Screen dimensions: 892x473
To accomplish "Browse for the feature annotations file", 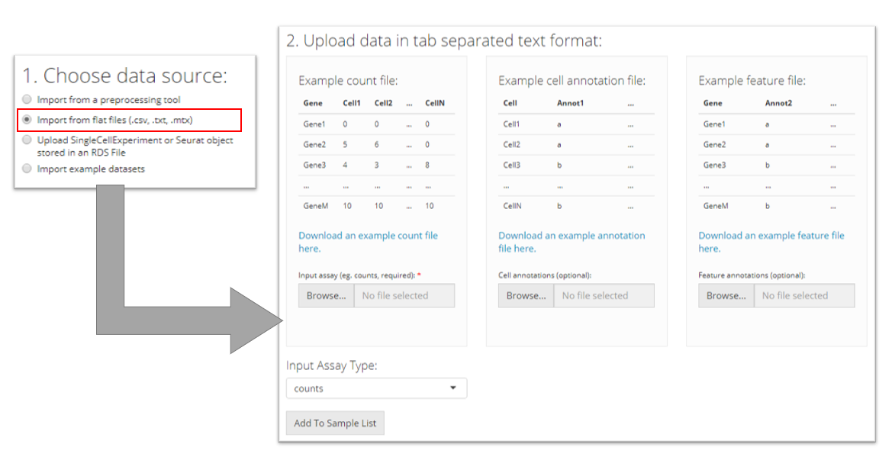I will (x=726, y=296).
